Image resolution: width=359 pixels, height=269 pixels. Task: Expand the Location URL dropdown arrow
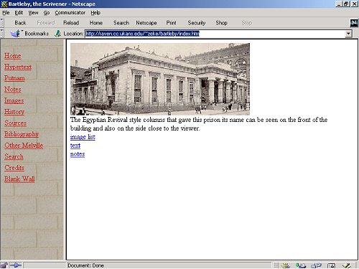click(x=348, y=34)
